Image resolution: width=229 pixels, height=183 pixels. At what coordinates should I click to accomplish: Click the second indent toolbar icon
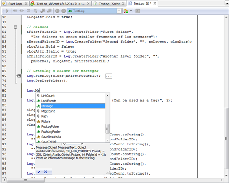(x=22, y=11)
